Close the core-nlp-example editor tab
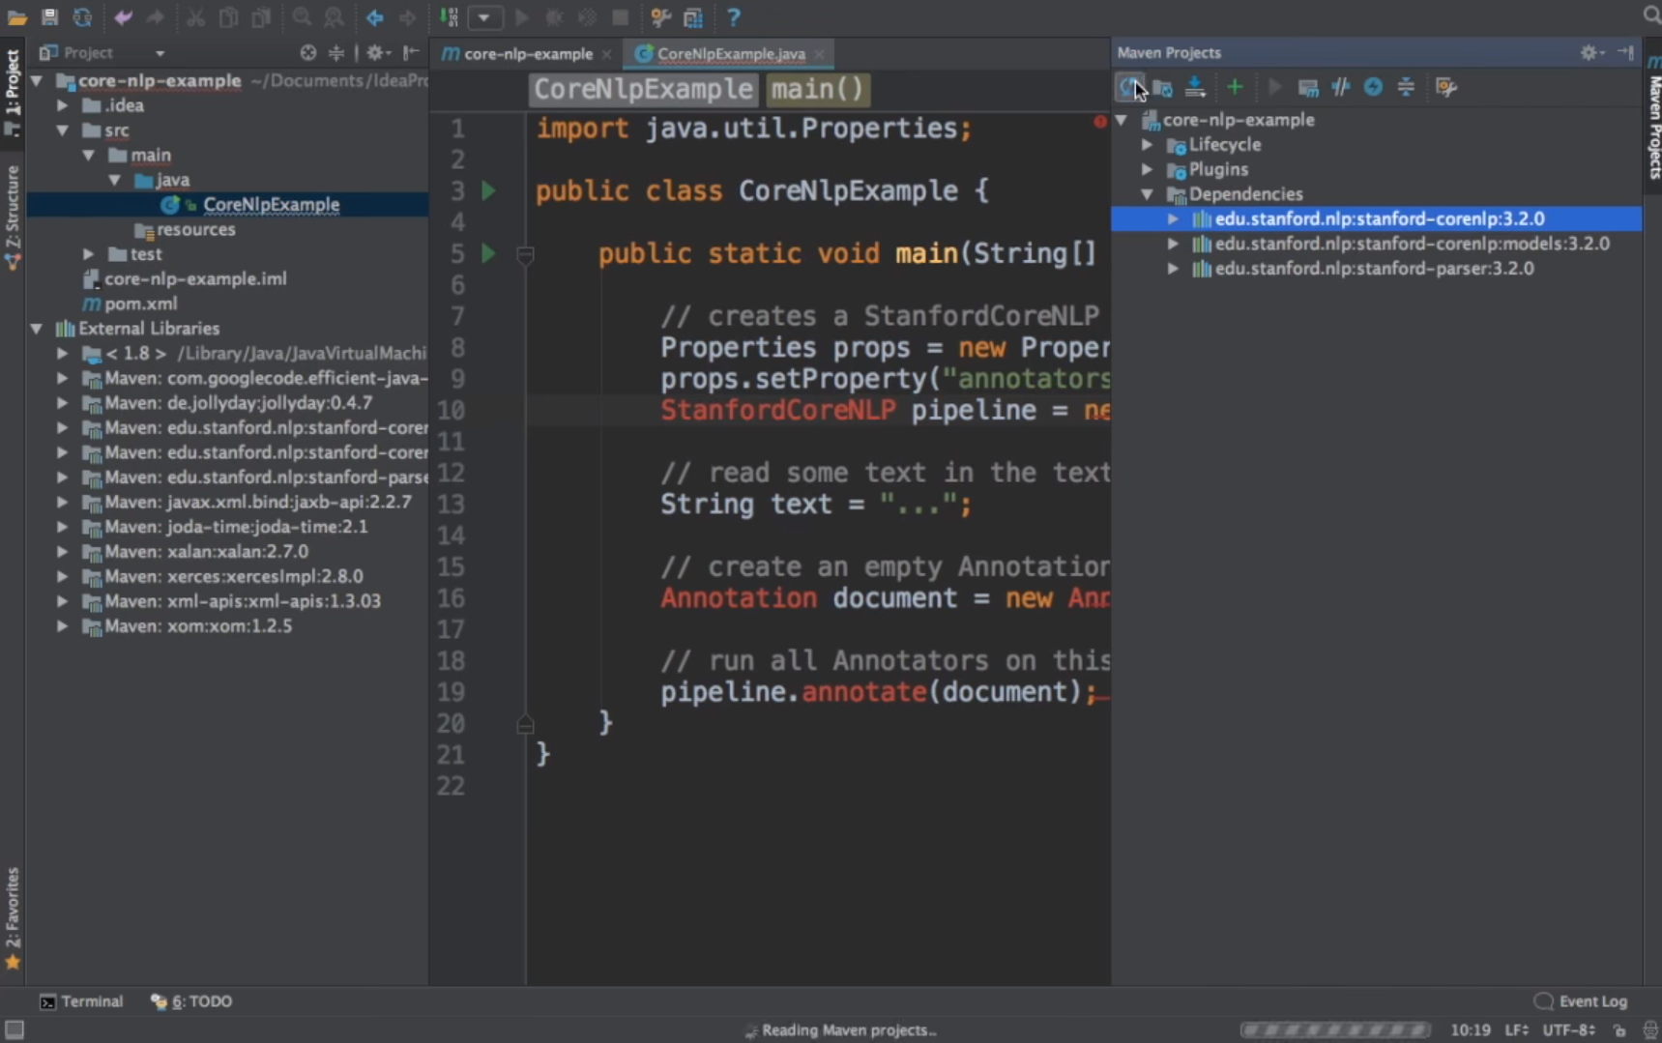The height and width of the screenshot is (1043, 1662). coord(606,54)
